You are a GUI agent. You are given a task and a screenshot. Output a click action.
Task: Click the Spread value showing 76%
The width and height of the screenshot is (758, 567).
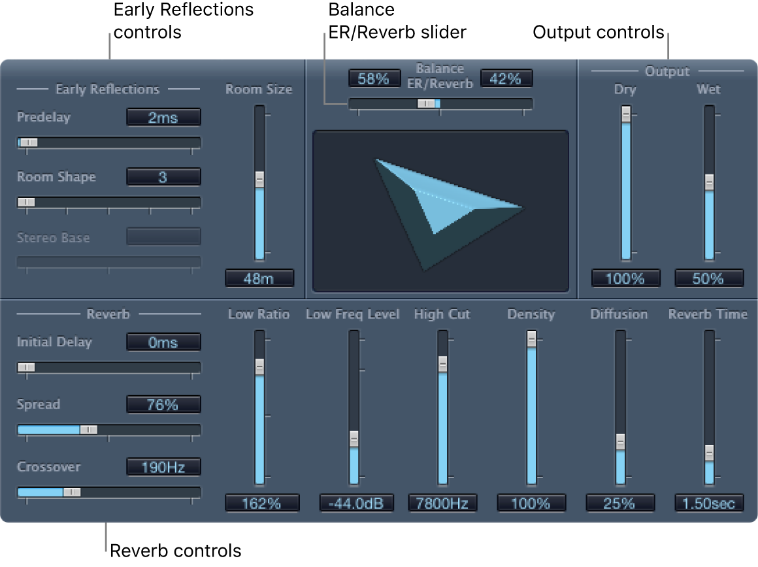[x=163, y=404]
